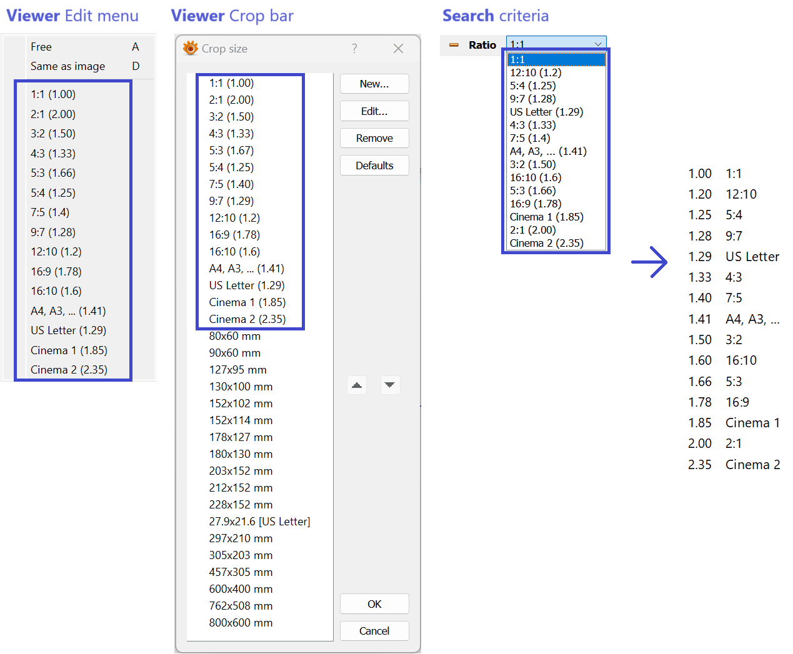Click the Defaults button
This screenshot has height=654, width=793.
374,166
